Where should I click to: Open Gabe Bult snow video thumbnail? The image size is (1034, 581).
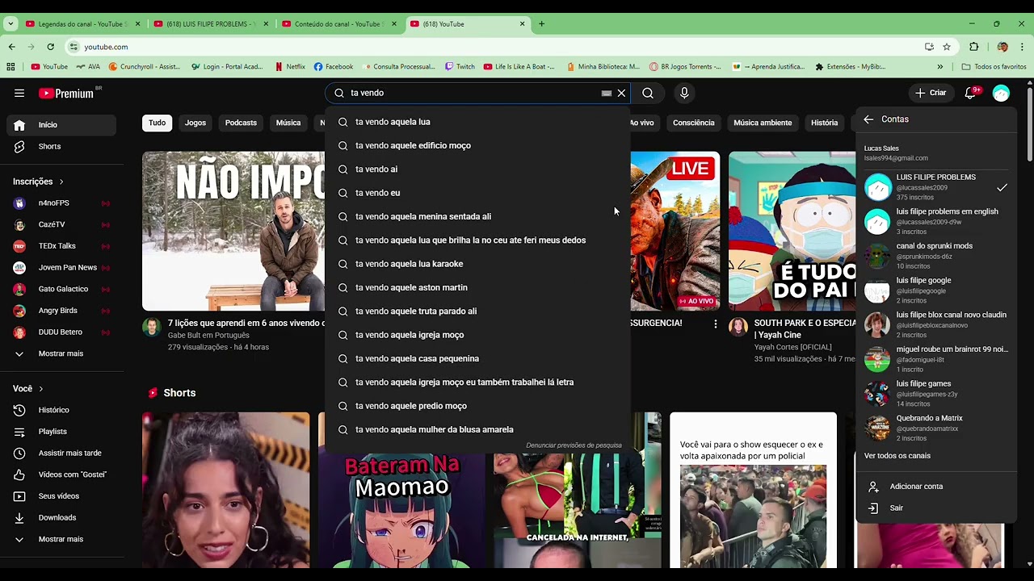[x=233, y=232]
